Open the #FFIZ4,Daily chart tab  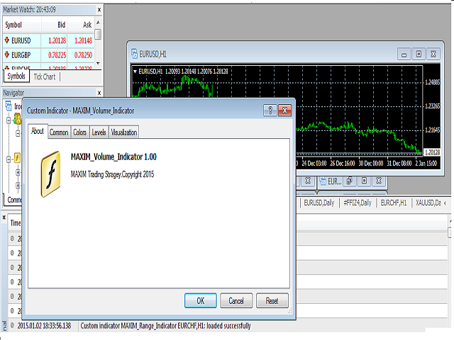tap(358, 203)
